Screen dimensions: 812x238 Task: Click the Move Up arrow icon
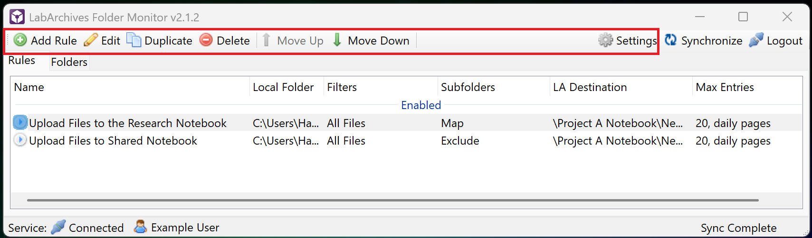click(267, 40)
